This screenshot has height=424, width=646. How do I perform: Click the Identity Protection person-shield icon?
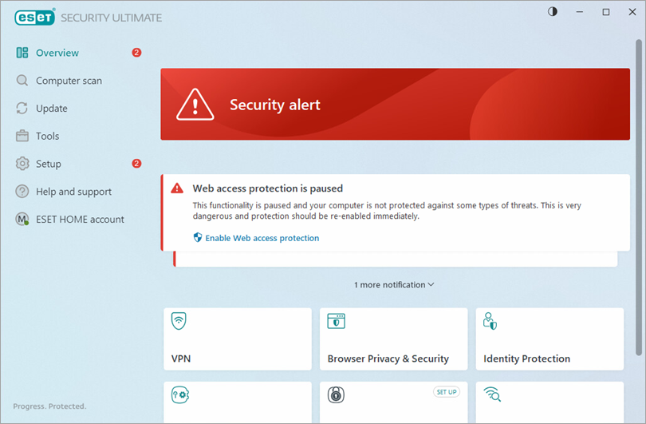click(490, 321)
